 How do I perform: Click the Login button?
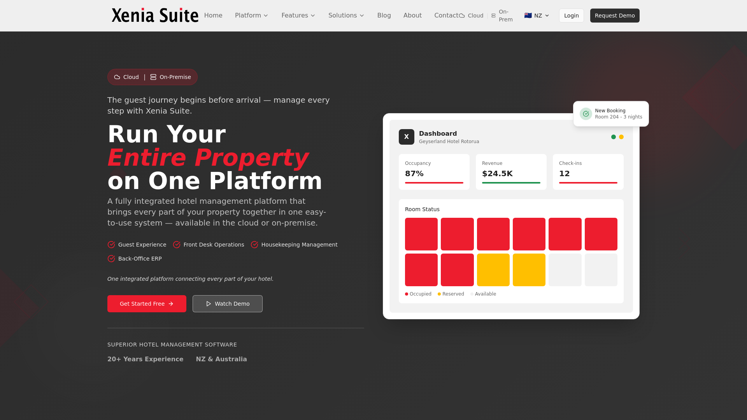click(572, 16)
